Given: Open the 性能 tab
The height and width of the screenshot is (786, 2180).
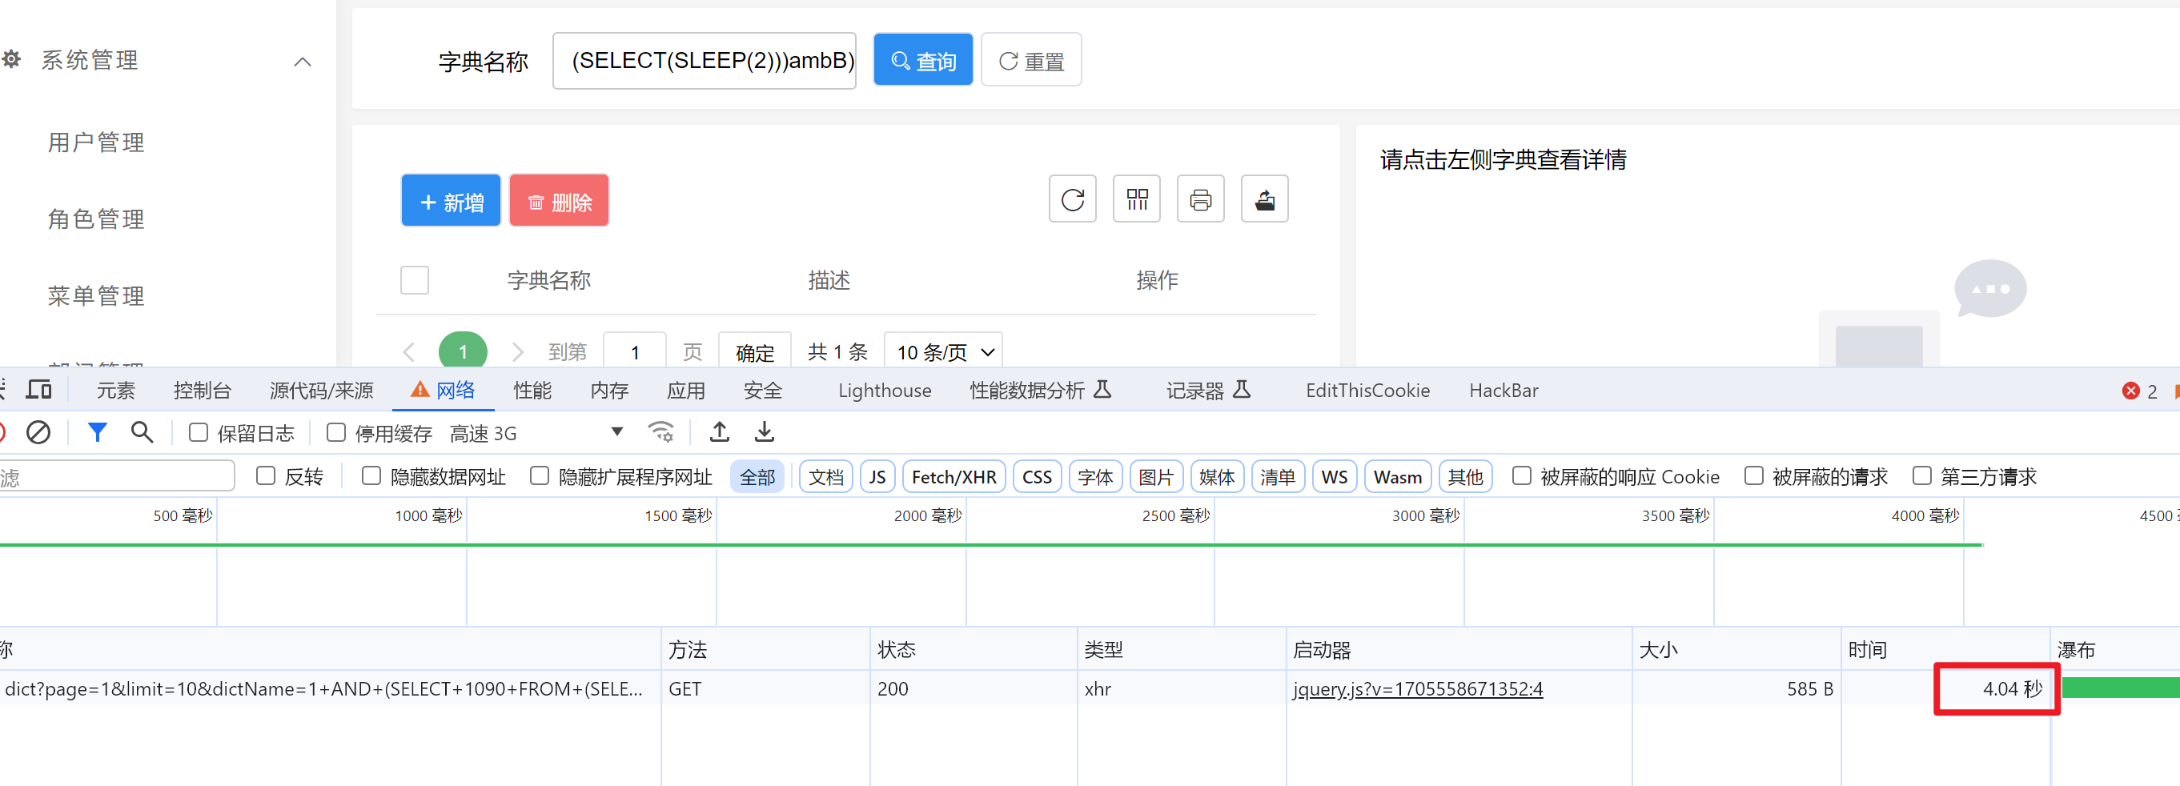Looking at the screenshot, I should pos(532,390).
